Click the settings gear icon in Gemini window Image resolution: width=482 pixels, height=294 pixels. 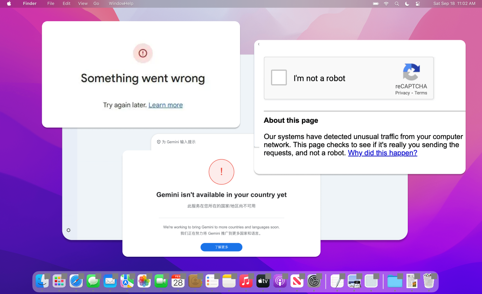click(x=68, y=230)
